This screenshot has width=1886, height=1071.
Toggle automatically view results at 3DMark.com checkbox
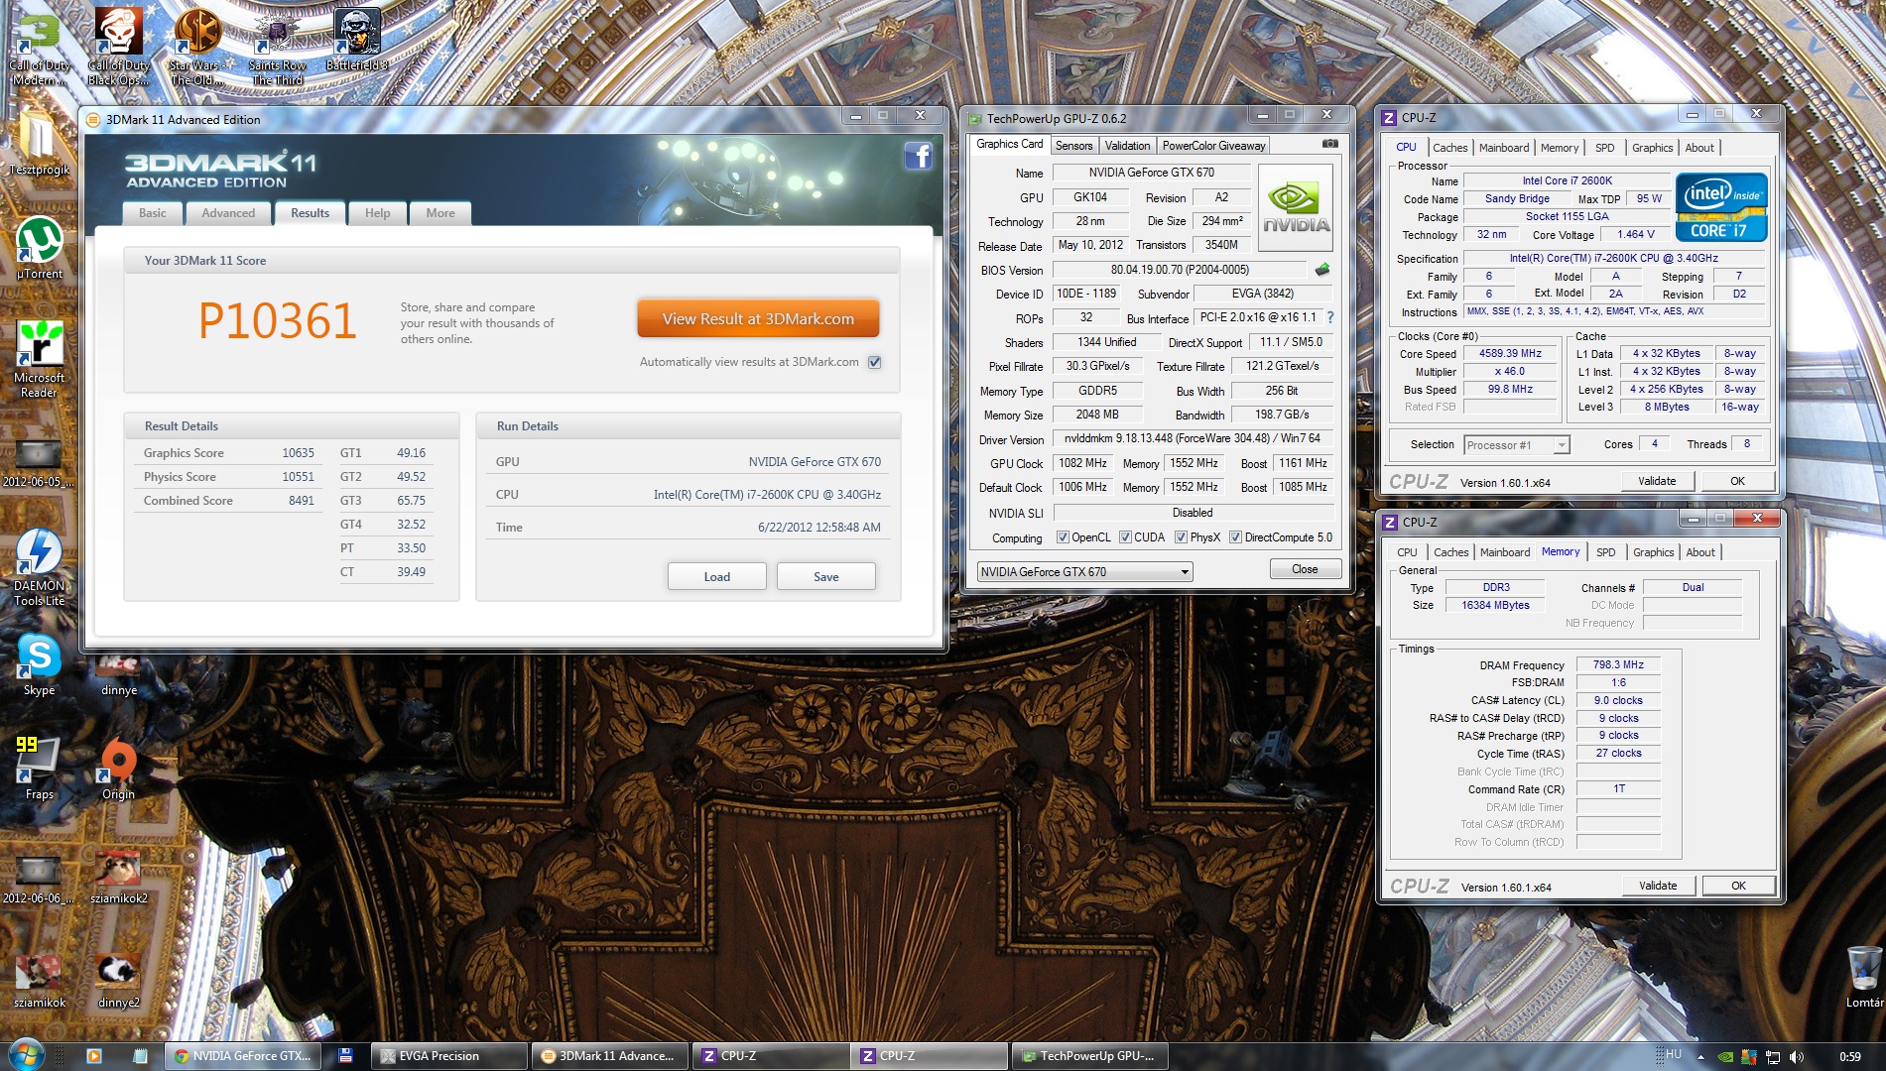[x=874, y=362]
